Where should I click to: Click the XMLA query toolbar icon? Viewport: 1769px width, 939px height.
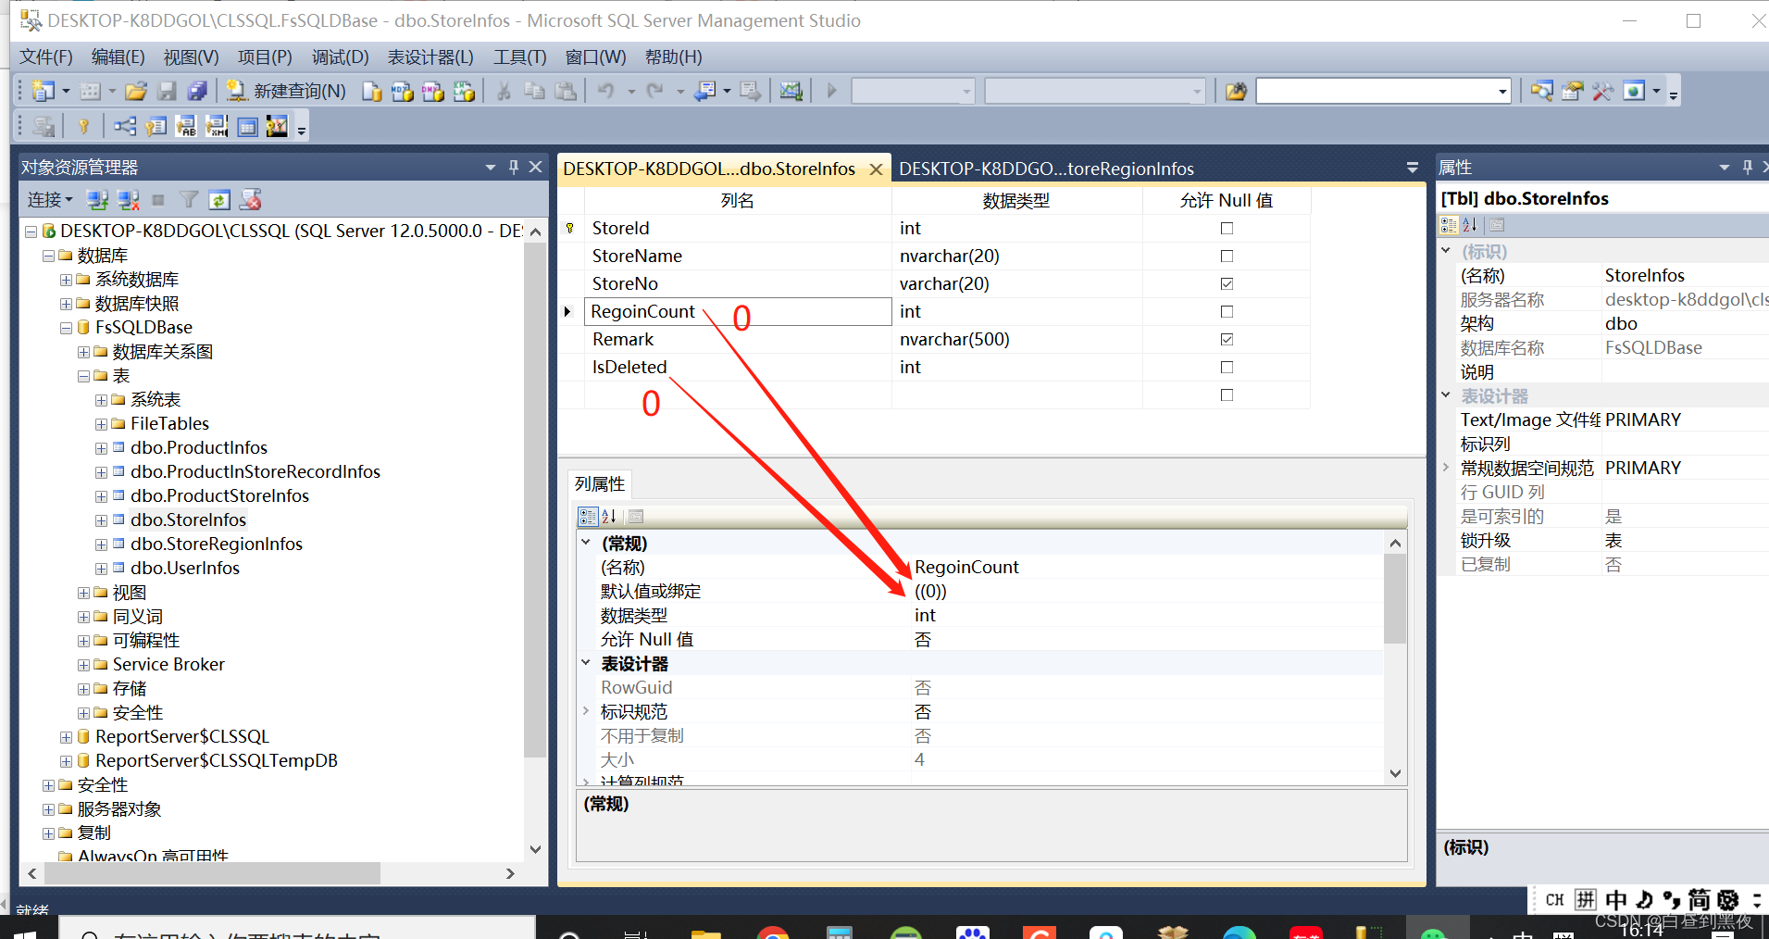tap(464, 91)
